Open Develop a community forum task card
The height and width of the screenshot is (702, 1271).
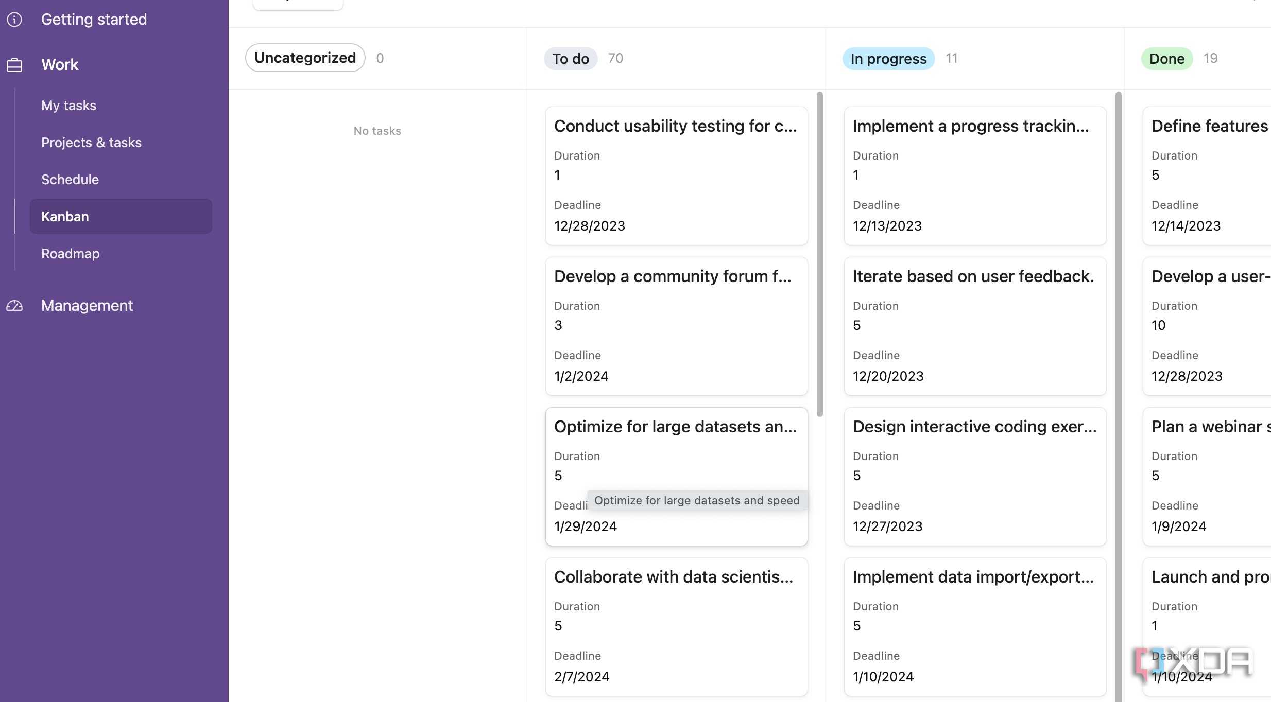point(676,326)
